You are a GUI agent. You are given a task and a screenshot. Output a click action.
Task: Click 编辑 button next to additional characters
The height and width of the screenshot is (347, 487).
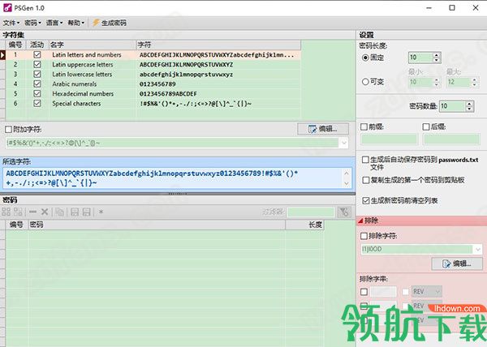click(x=323, y=129)
